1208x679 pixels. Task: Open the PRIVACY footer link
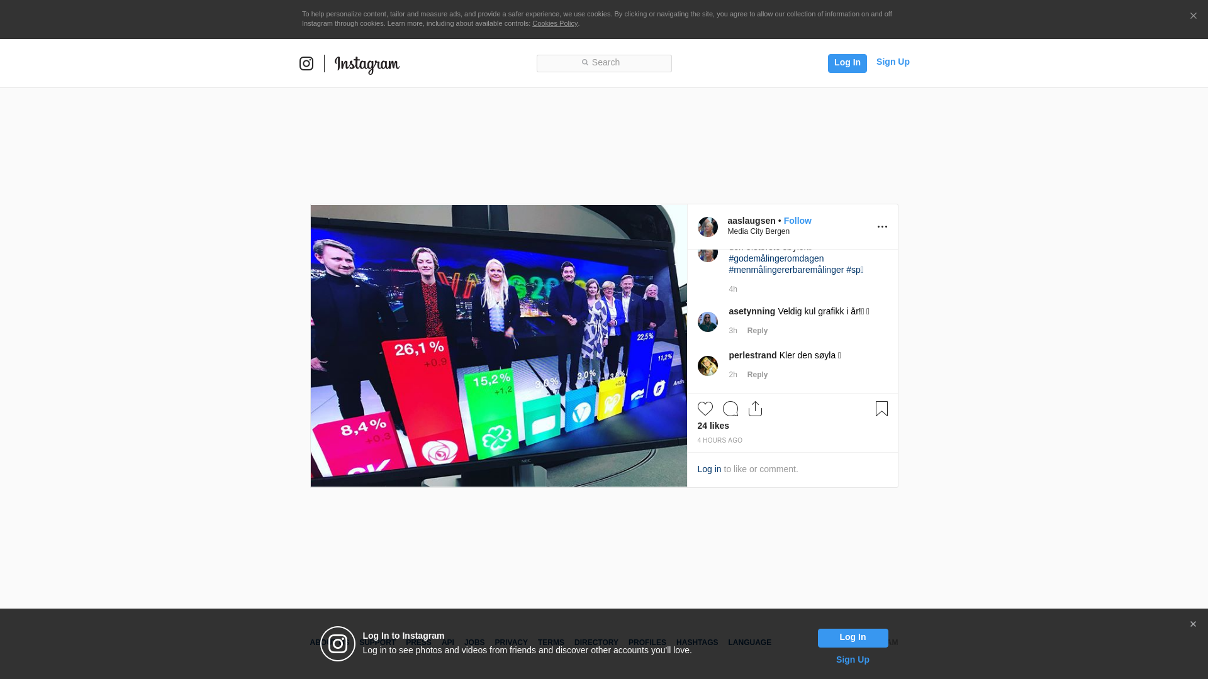point(511,643)
